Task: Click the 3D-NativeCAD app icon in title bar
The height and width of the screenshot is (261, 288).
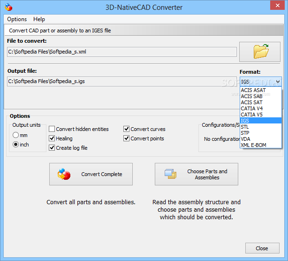Action: (x=8, y=8)
